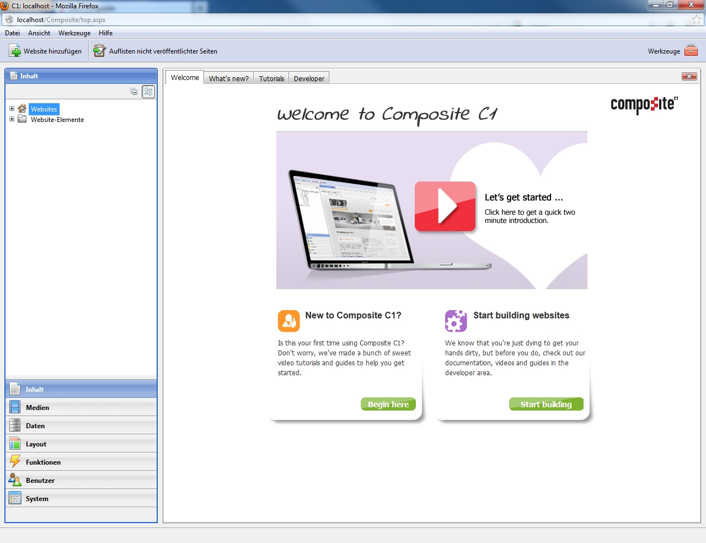
Task: Click the Website hinzufügen plus icon
Action: click(15, 51)
